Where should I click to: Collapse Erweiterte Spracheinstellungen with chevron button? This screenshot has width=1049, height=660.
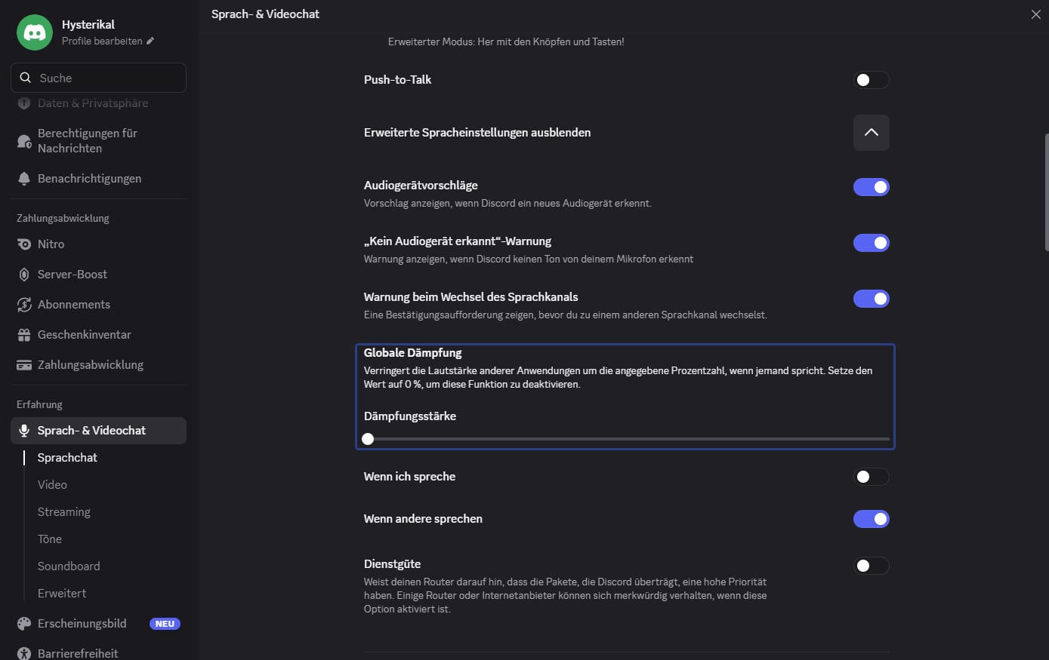872,133
